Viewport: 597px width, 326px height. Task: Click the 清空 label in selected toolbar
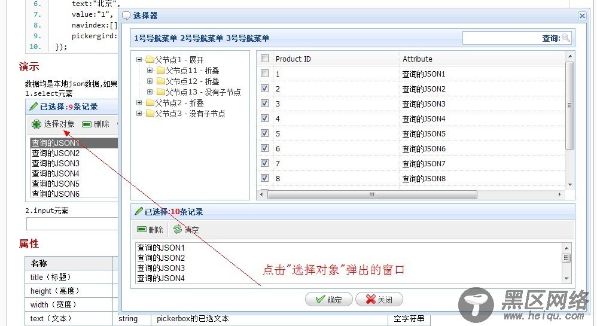(191, 230)
